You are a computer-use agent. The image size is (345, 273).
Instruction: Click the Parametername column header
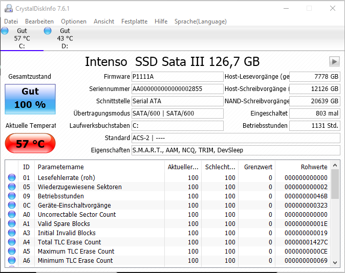coord(99,167)
